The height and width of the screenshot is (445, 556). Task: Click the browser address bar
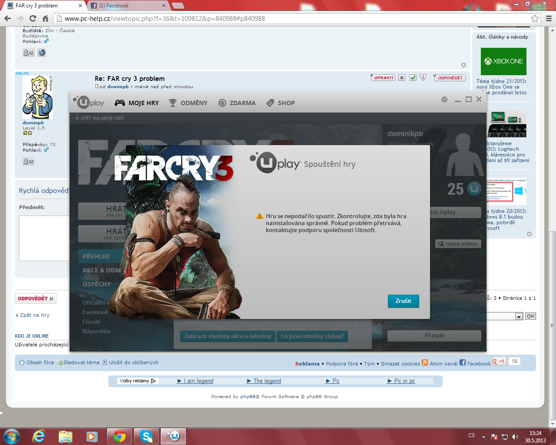point(296,19)
